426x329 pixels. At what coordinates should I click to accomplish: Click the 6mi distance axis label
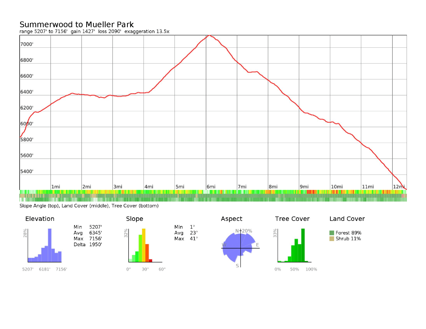pyautogui.click(x=211, y=187)
